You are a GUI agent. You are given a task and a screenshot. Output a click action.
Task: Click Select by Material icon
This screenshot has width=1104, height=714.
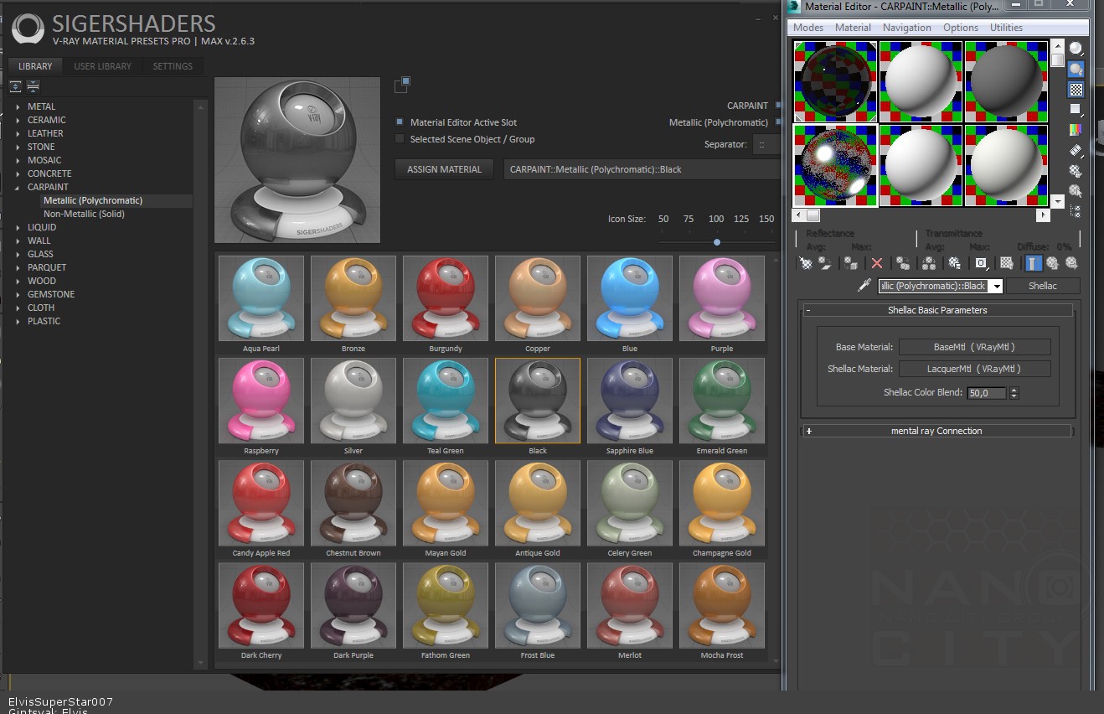tap(1076, 191)
